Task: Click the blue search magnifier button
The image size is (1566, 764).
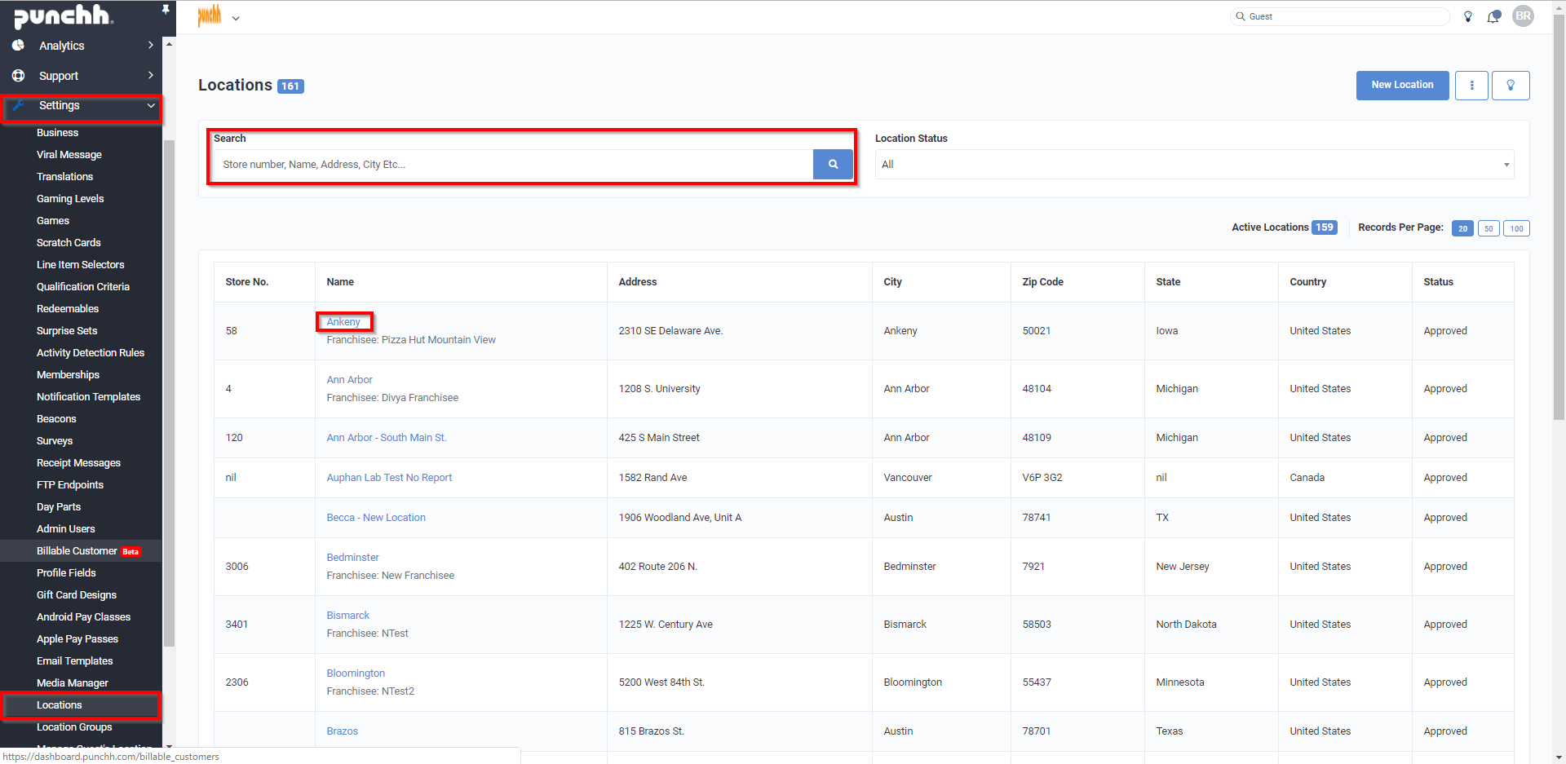Action: (x=833, y=165)
